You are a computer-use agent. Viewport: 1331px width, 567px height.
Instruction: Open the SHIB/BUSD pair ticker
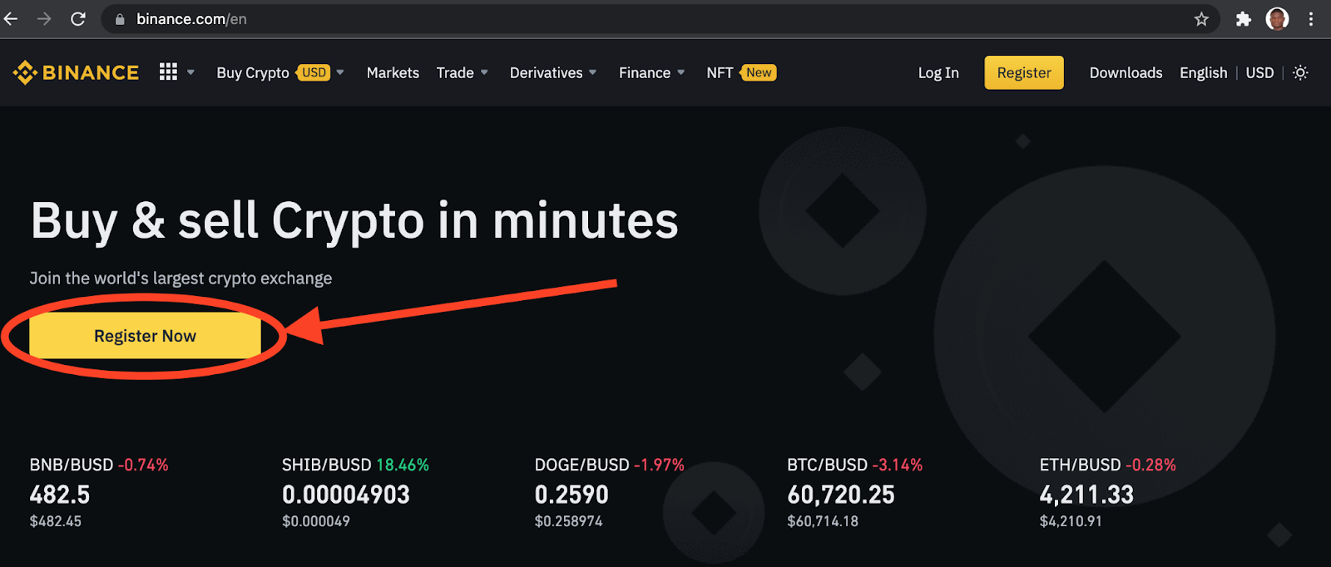[326, 465]
